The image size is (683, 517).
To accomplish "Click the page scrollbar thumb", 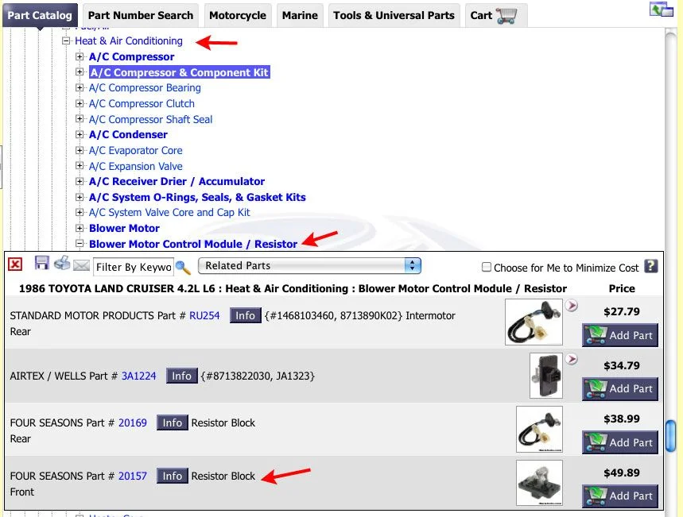I will pos(671,437).
